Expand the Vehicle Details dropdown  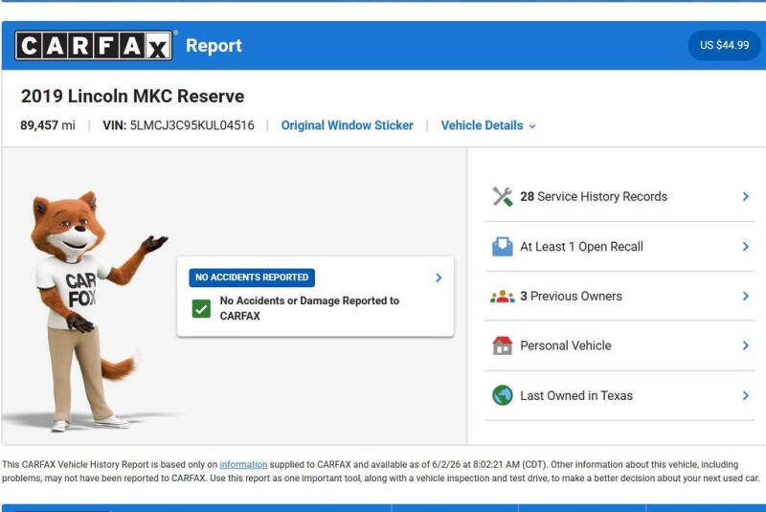pyautogui.click(x=488, y=125)
